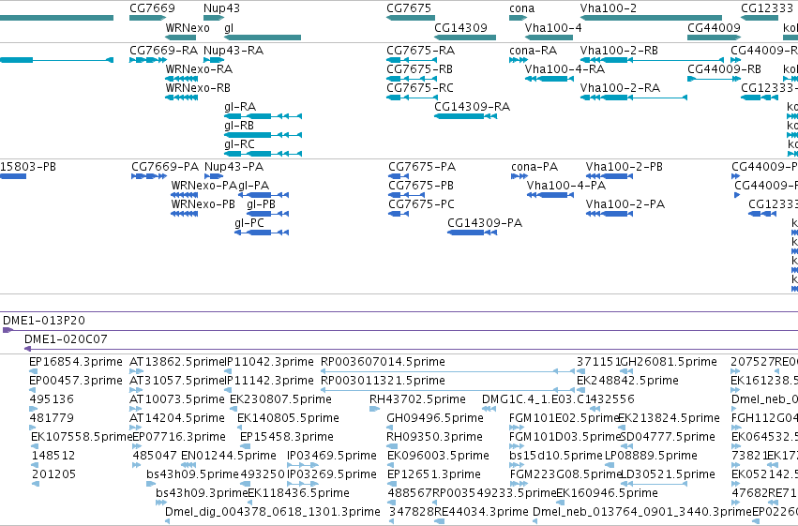
Task: Select the Nup43-PA protein
Action: (214, 176)
